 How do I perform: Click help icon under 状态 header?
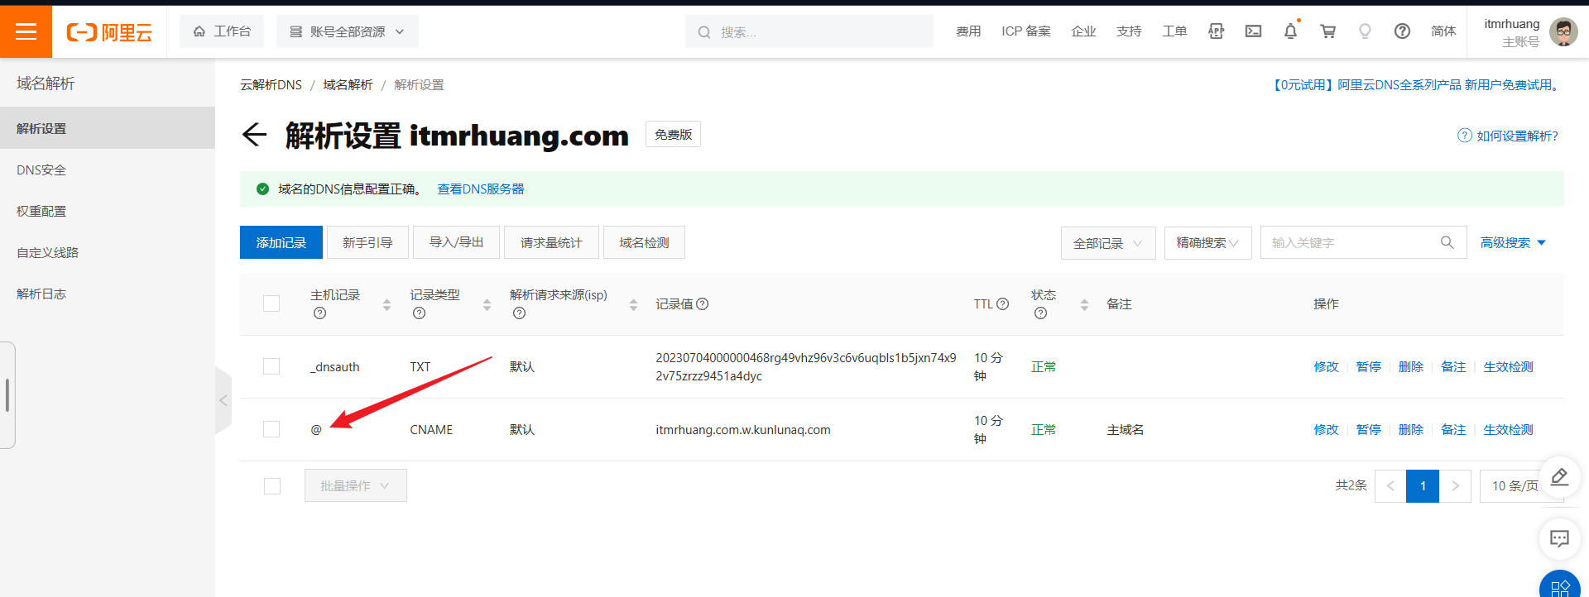pos(1040,313)
